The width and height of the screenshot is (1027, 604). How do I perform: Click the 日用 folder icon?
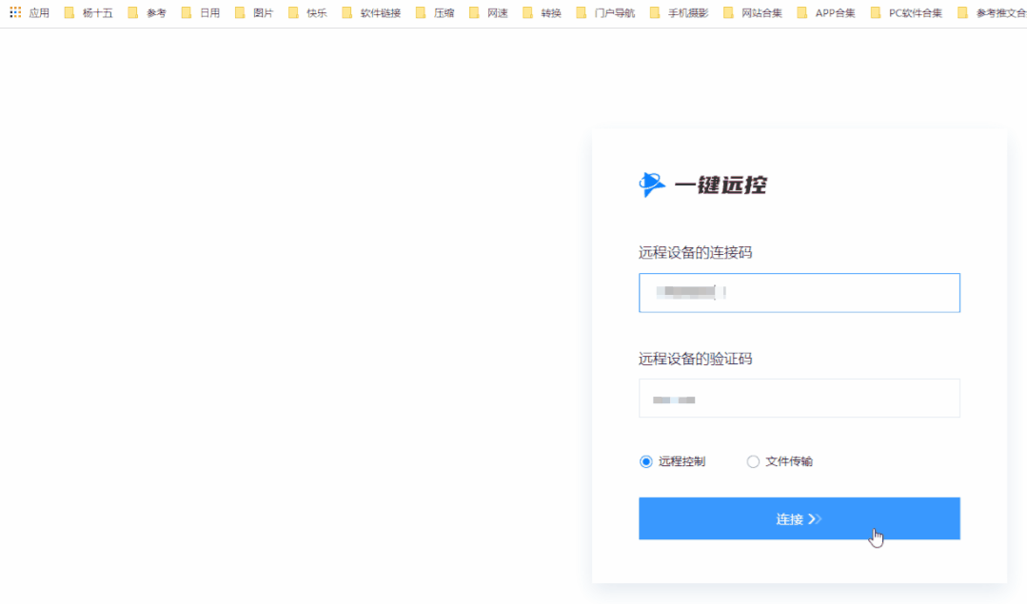pyautogui.click(x=188, y=11)
